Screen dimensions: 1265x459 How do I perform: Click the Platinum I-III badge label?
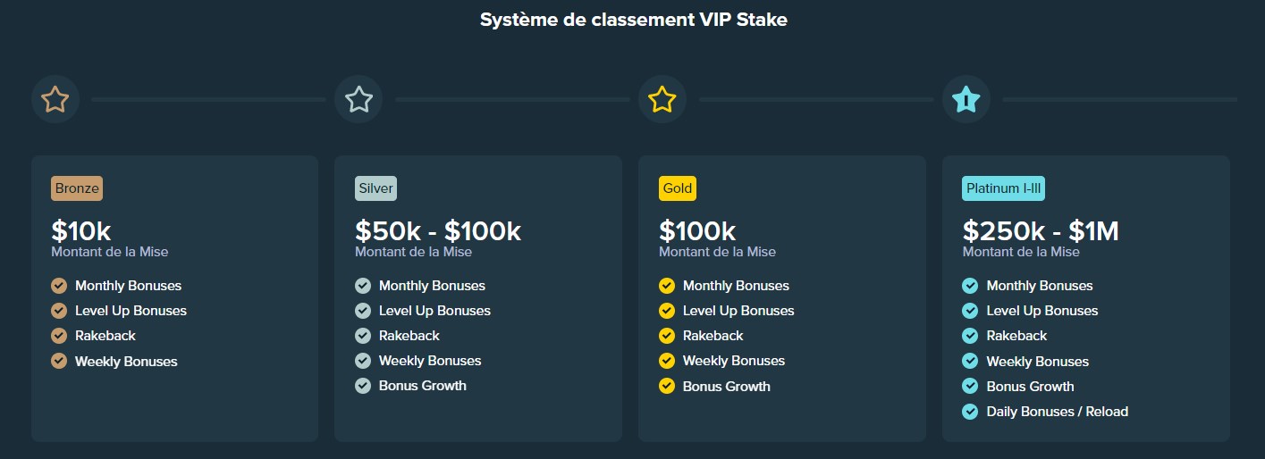coord(1003,188)
